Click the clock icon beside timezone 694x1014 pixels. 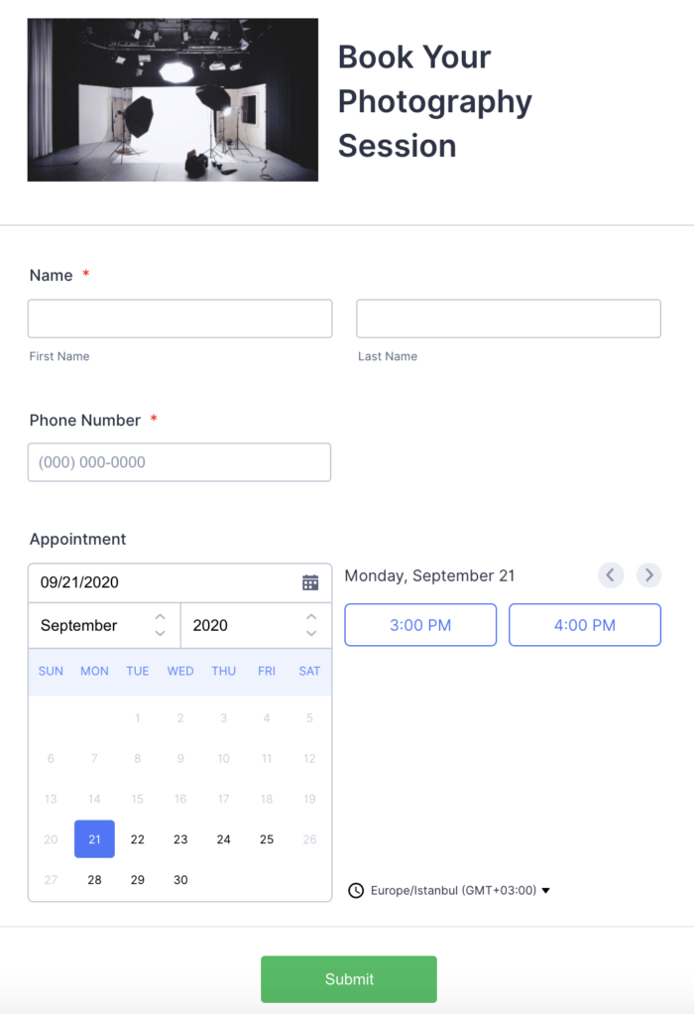357,890
